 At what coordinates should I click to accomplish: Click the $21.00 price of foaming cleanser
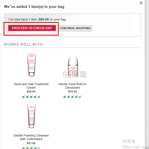coord(31,143)
